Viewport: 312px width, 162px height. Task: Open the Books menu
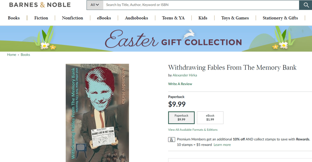(x=14, y=18)
